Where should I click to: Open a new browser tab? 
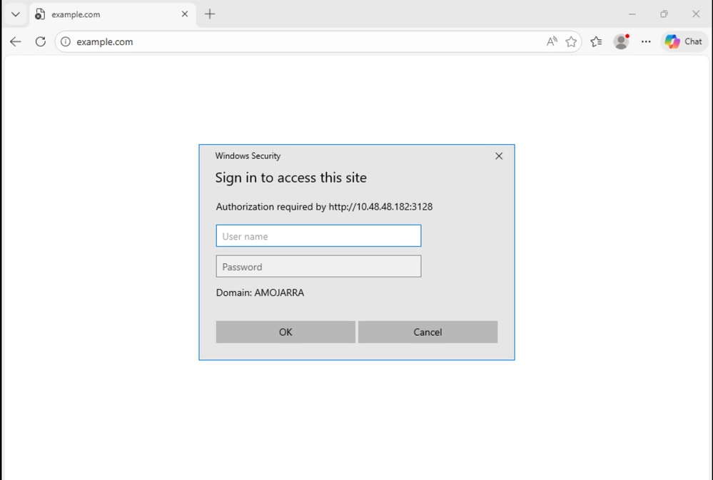point(210,14)
